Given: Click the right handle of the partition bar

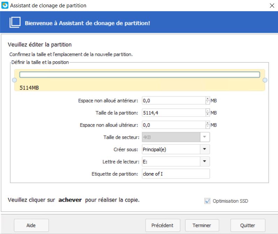Looking at the screenshot, I should click(265, 80).
